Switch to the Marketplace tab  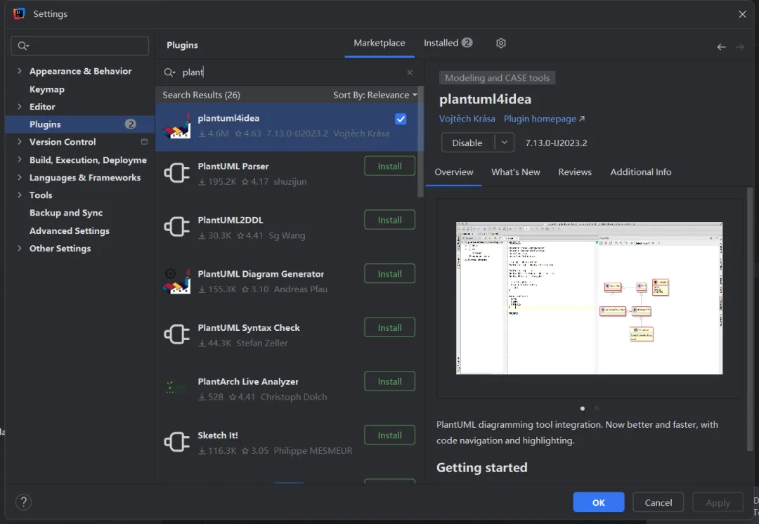379,43
